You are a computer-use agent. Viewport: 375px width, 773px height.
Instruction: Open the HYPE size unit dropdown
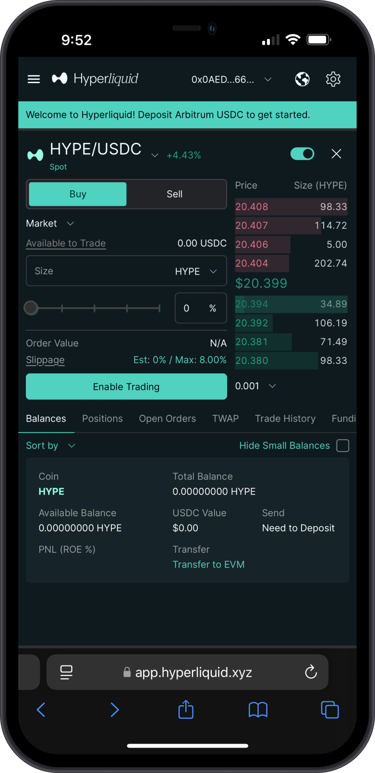pos(196,272)
